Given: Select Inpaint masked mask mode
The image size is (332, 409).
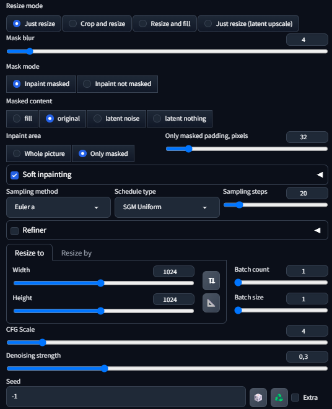Looking at the screenshot, I should tap(41, 84).
